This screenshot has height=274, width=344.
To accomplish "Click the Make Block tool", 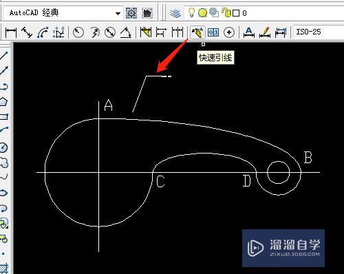I will 3,239.
